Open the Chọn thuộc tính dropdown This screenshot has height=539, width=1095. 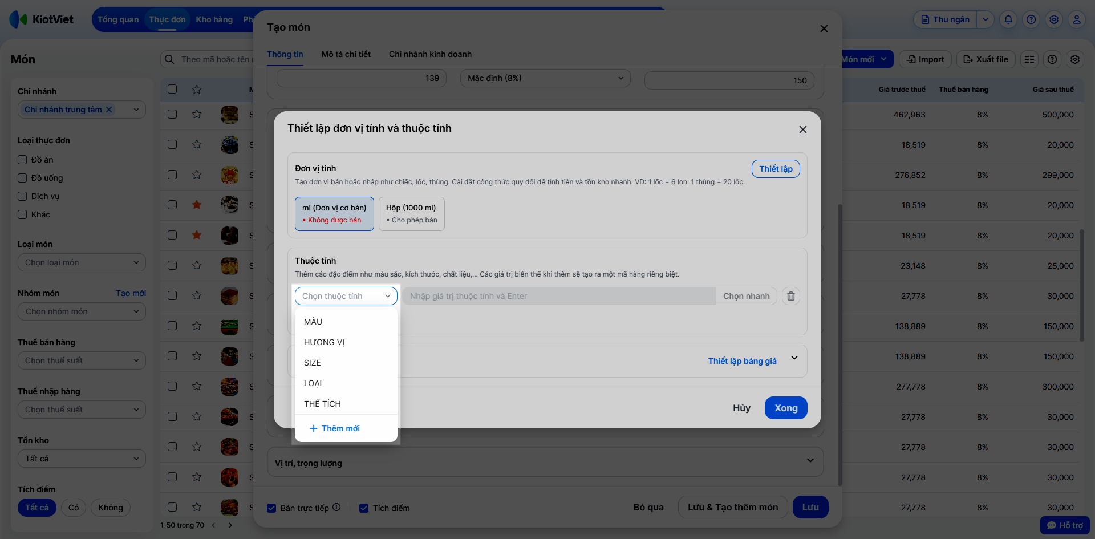(346, 296)
